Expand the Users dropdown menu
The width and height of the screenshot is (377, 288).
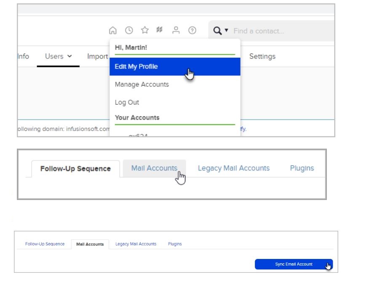click(x=58, y=56)
